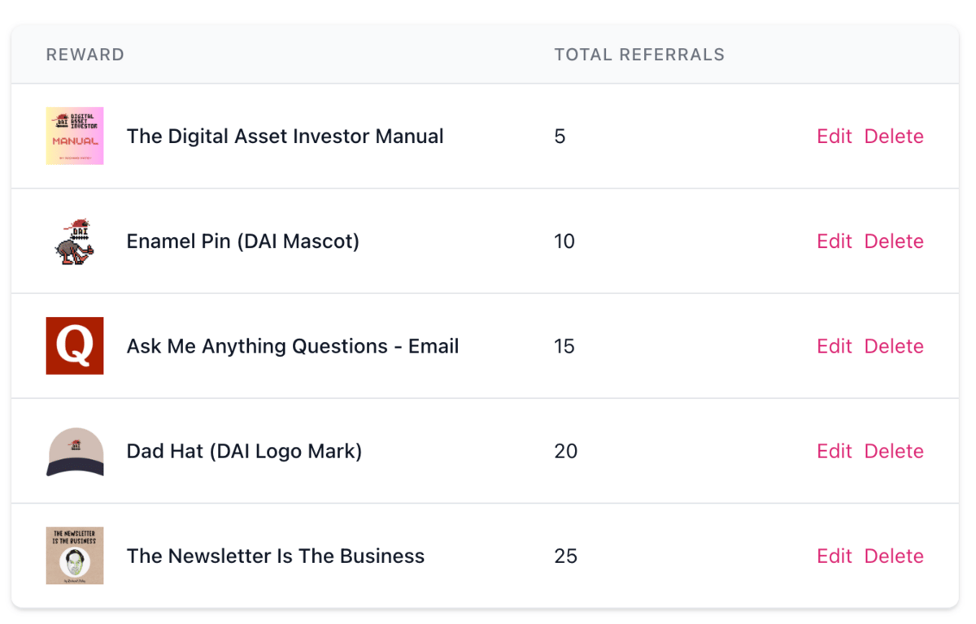This screenshot has width=976, height=624.
Task: Click the Newsletter Is The Business cover
Action: [x=75, y=556]
